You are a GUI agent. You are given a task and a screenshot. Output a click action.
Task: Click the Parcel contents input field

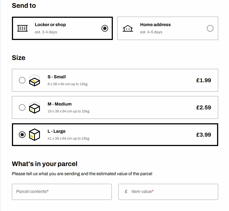(x=62, y=192)
